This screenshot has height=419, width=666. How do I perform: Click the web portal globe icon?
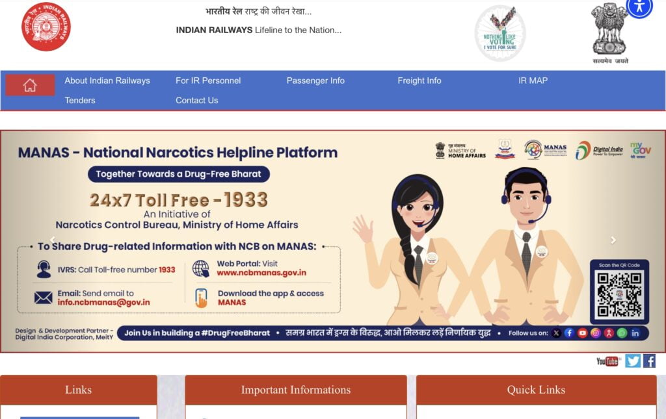point(200,269)
